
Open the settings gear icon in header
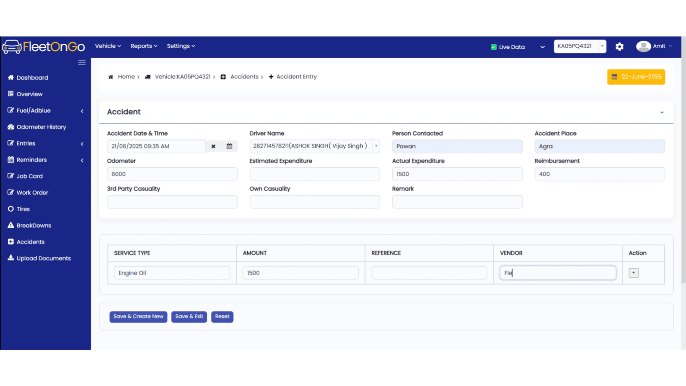[x=620, y=46]
